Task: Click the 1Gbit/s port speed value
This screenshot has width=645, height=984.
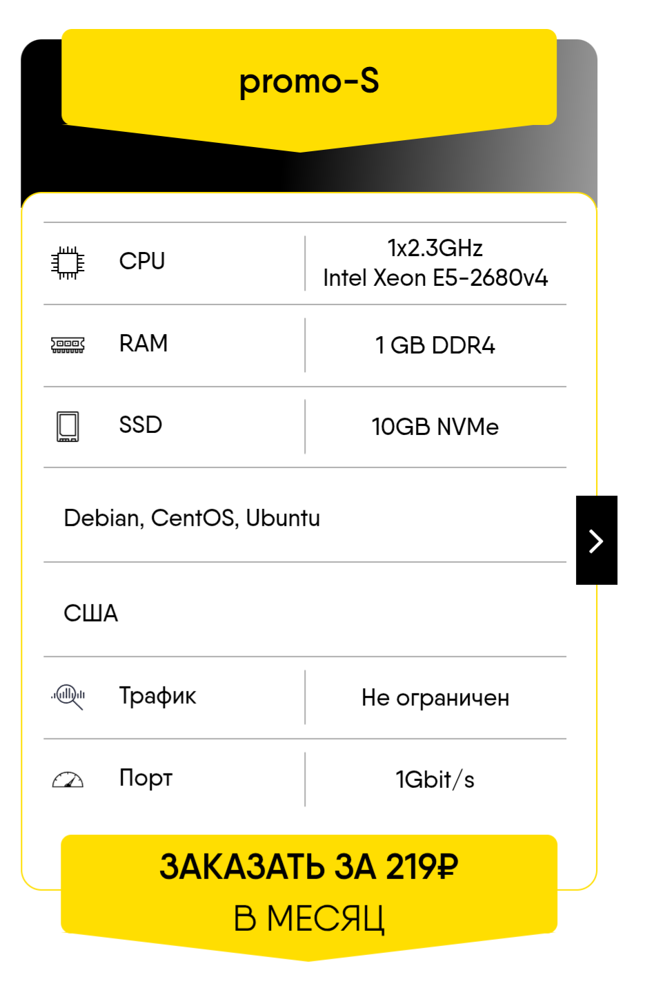Action: pyautogui.click(x=435, y=780)
